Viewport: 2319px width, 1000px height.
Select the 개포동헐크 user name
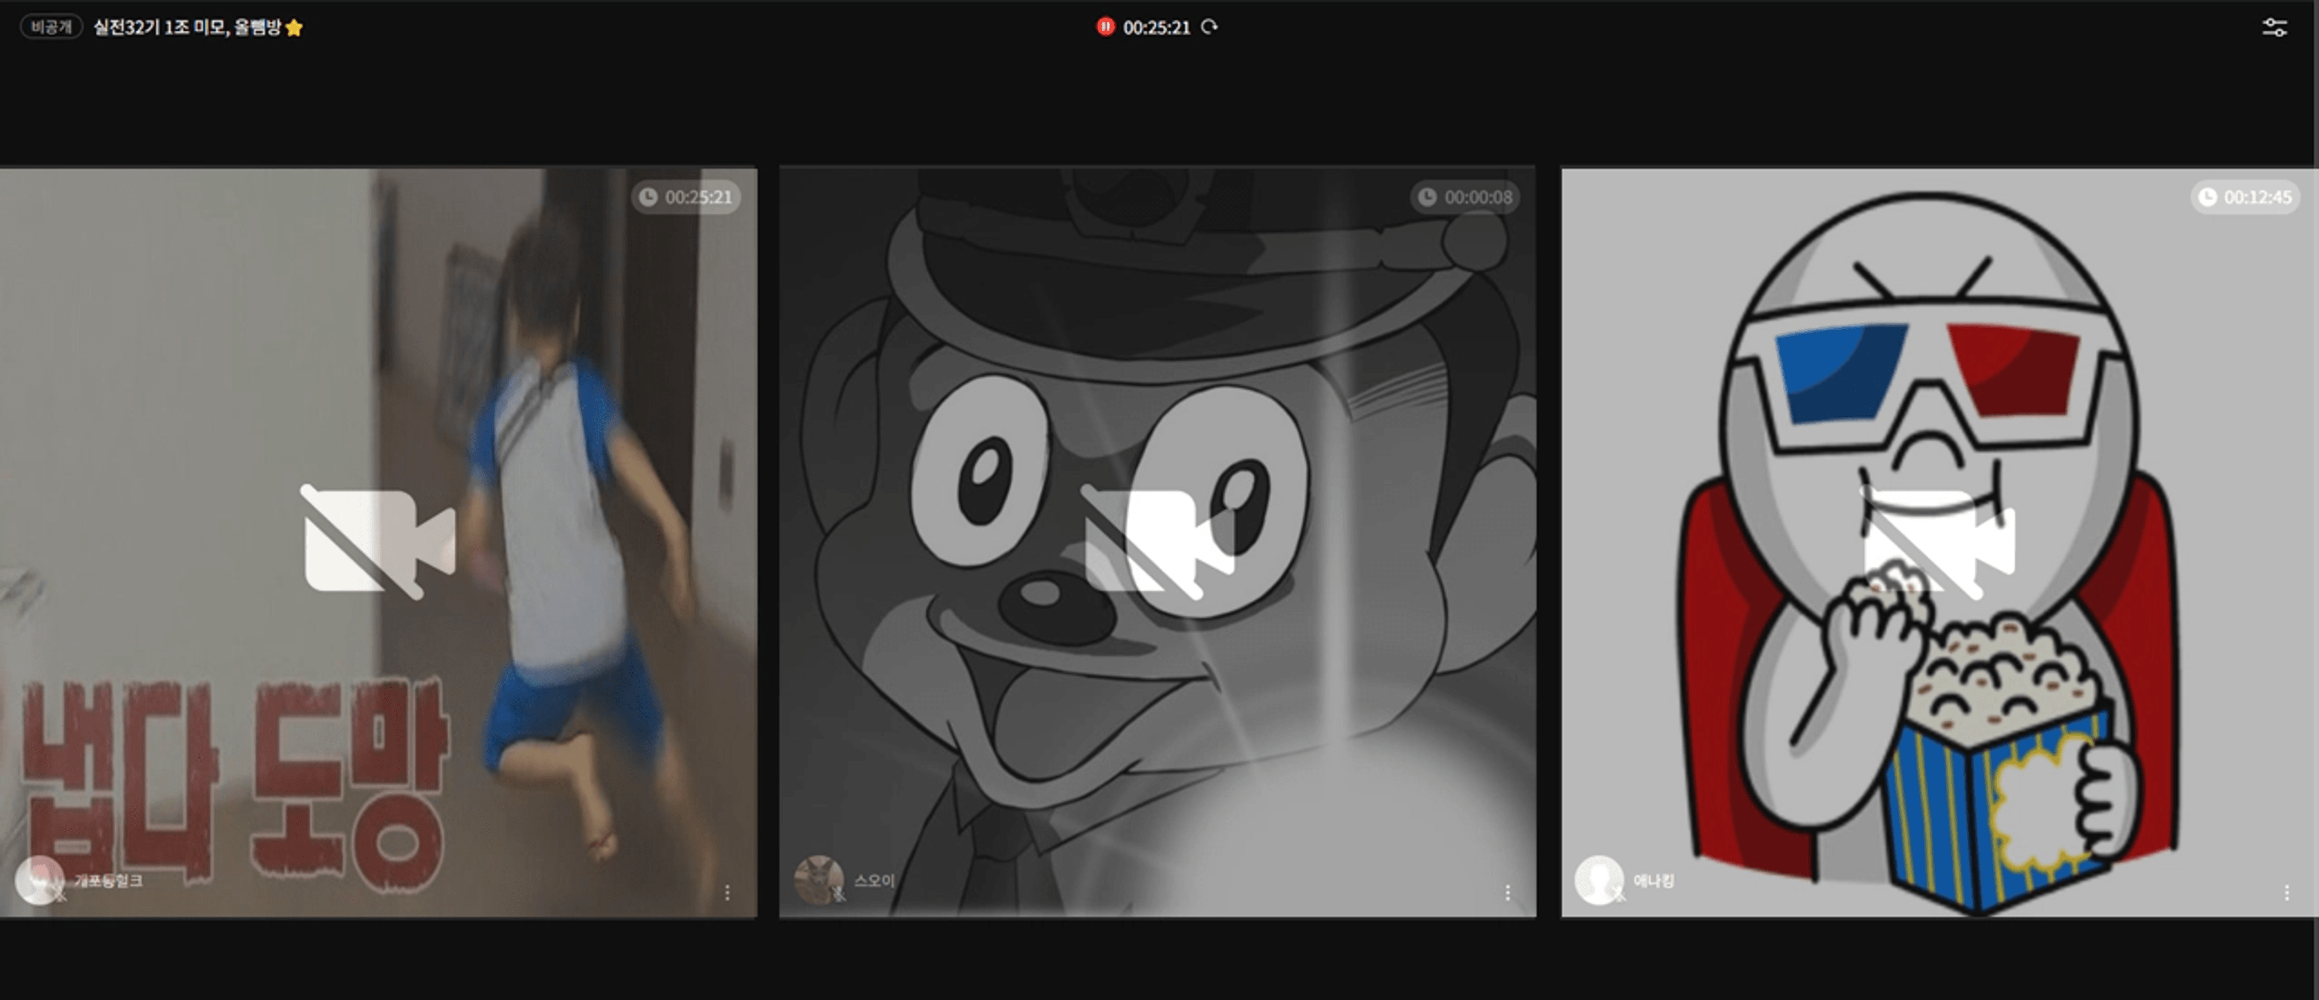[x=108, y=880]
